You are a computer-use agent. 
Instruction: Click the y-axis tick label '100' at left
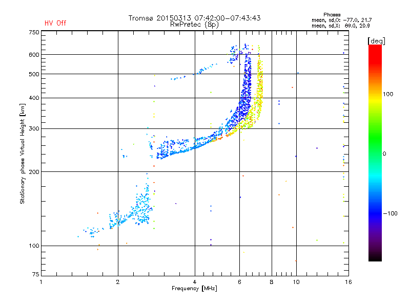pyautogui.click(x=34, y=246)
